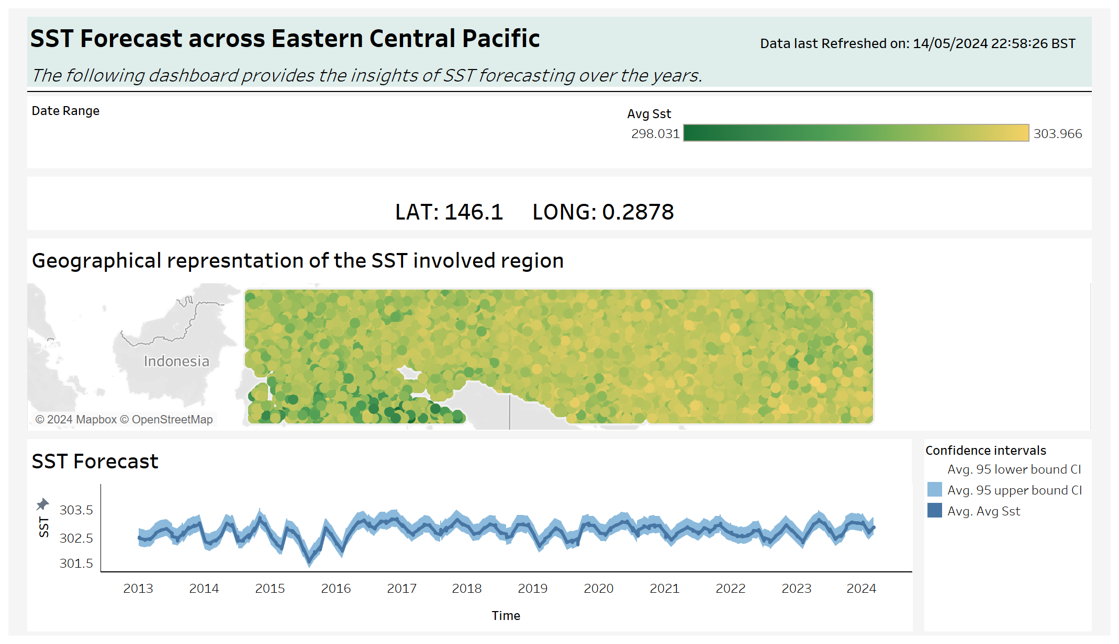
Task: Click the Geographical represntation map title
Action: pyautogui.click(x=298, y=261)
